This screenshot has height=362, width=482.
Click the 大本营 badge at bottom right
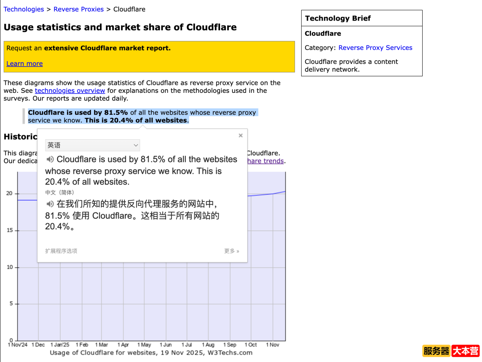coord(465,351)
